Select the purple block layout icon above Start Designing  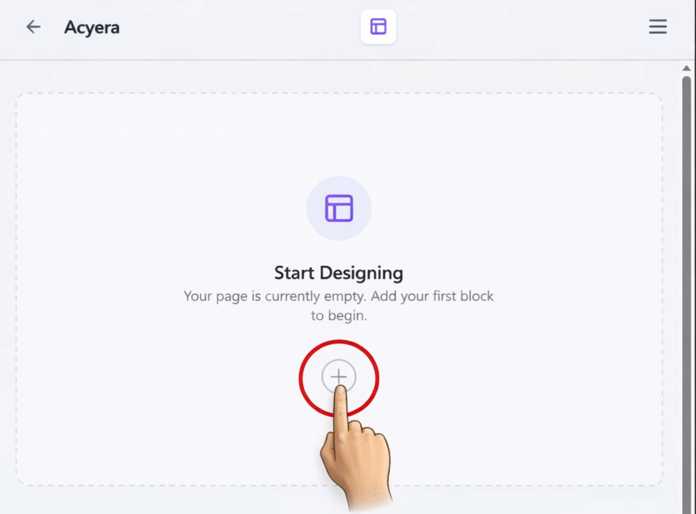click(x=338, y=208)
